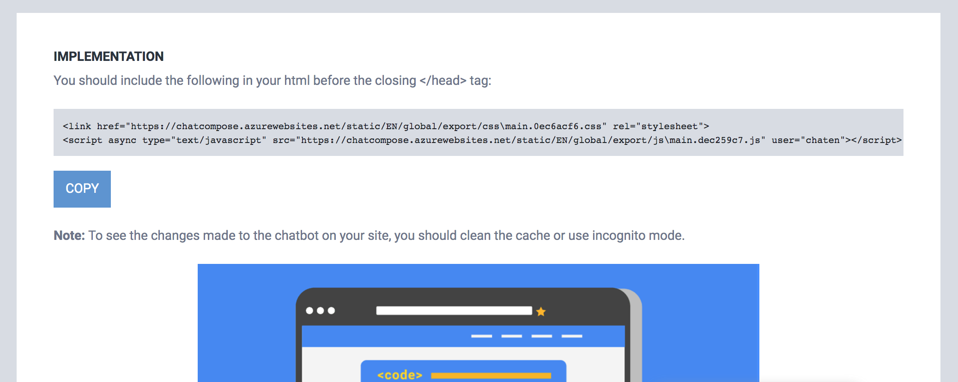
Task: Click the </head> text in the instructions
Action: click(443, 80)
